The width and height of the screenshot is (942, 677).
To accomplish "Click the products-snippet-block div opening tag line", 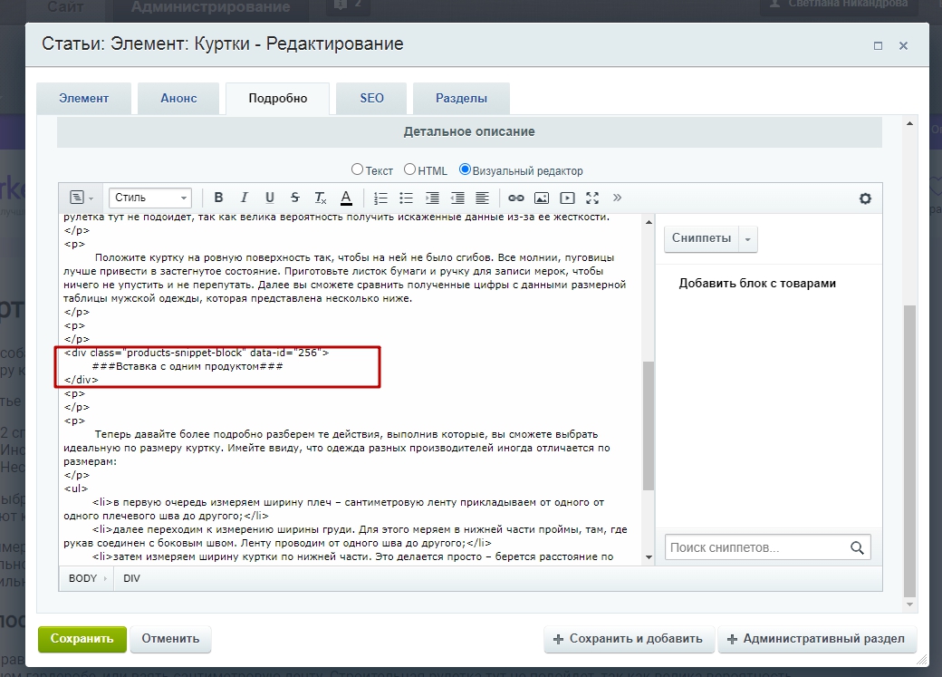I will point(197,353).
